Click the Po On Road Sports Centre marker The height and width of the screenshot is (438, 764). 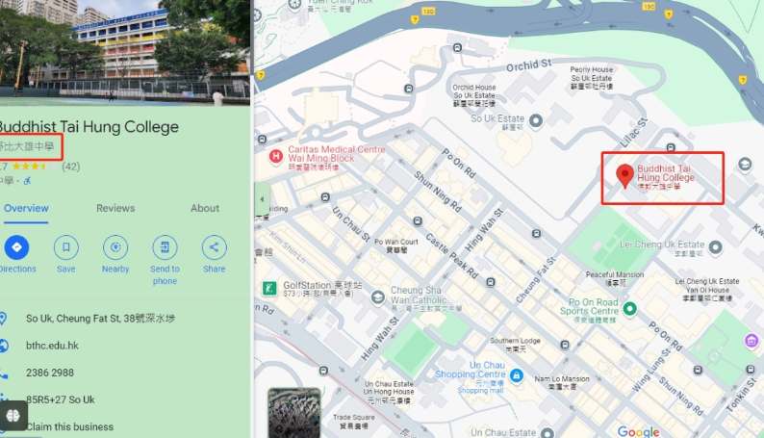click(x=630, y=309)
